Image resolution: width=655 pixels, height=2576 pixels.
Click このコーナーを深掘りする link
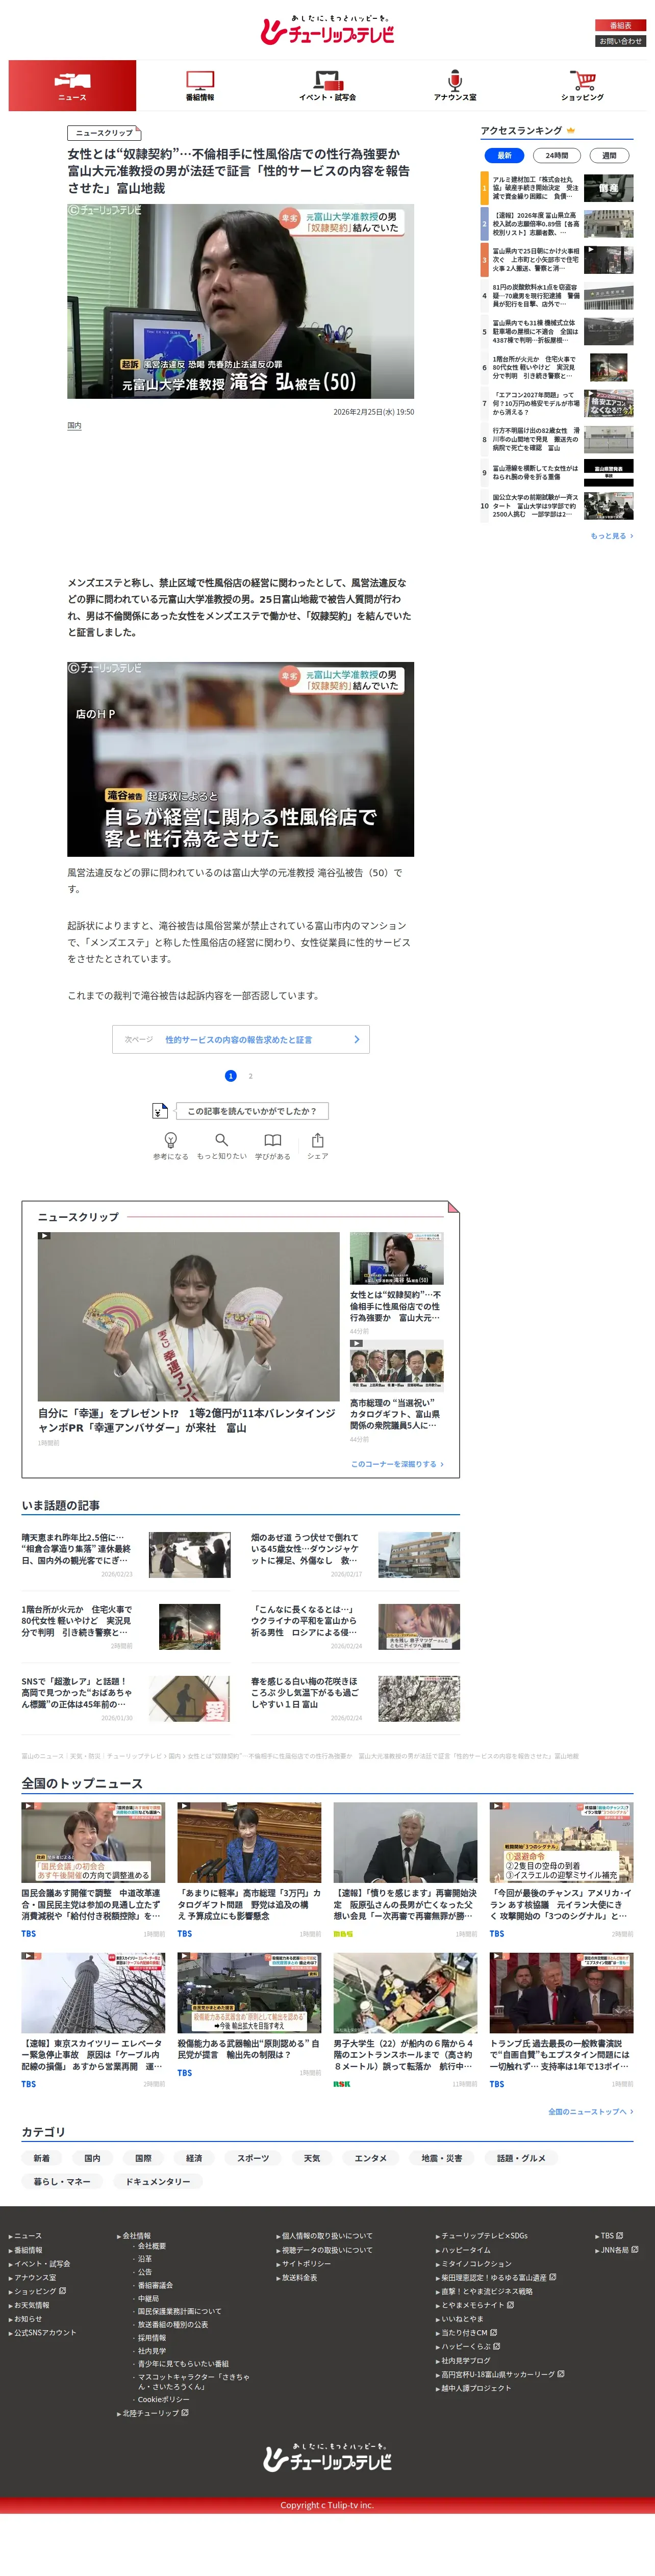click(397, 1464)
